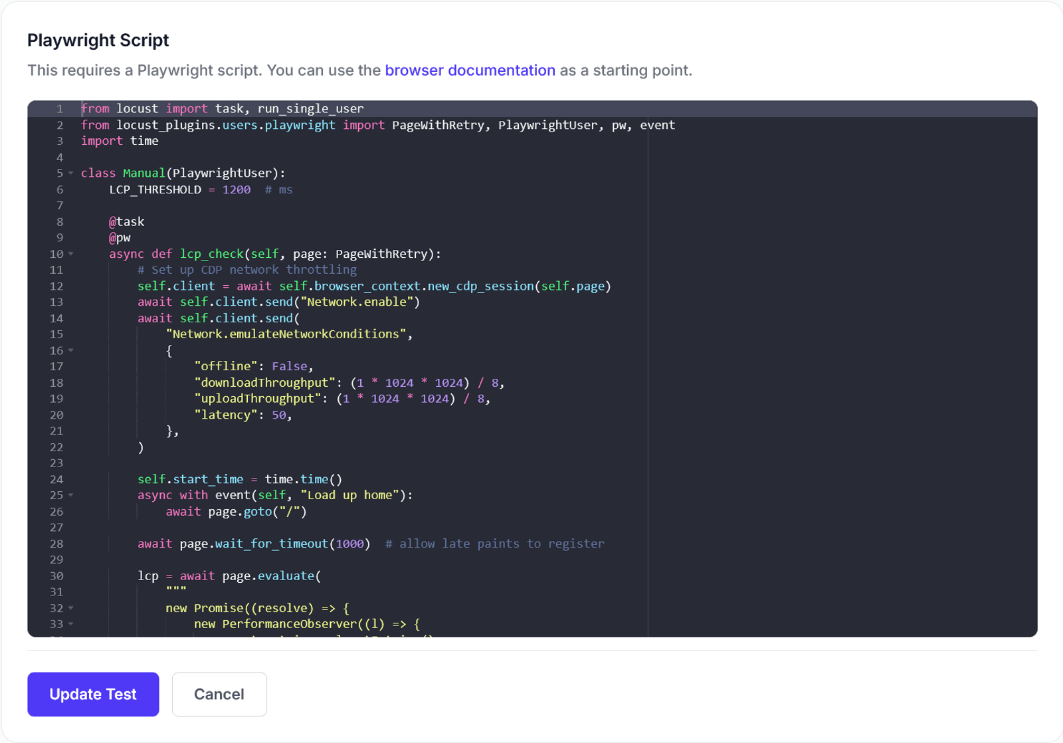The image size is (1063, 743).
Task: Click the import time statement
Action: point(120,140)
